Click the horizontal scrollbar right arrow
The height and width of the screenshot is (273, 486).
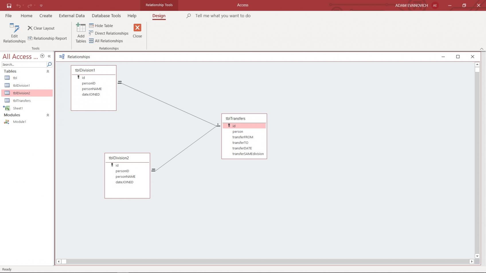[472, 261]
